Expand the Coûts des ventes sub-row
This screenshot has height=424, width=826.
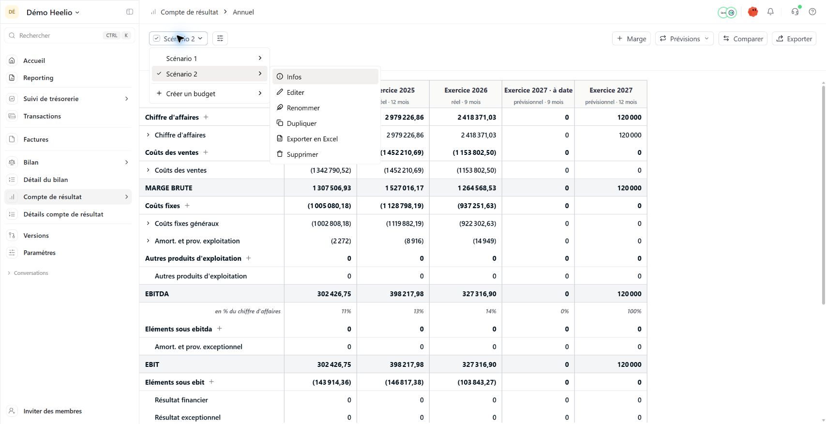point(148,170)
